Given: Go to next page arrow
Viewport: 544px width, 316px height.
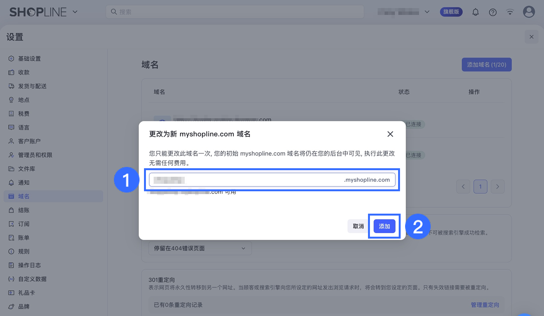Looking at the screenshot, I should pyautogui.click(x=498, y=186).
